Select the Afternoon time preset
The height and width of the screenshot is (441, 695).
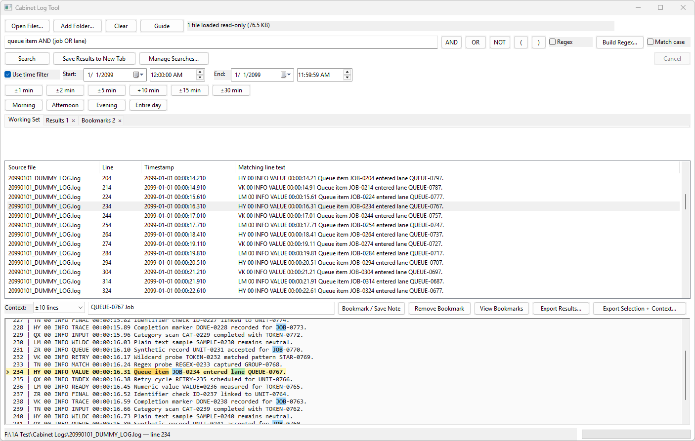pyautogui.click(x=65, y=105)
